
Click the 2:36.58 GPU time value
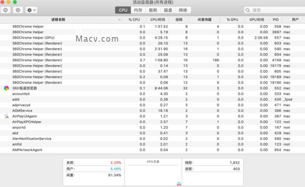click(x=261, y=38)
